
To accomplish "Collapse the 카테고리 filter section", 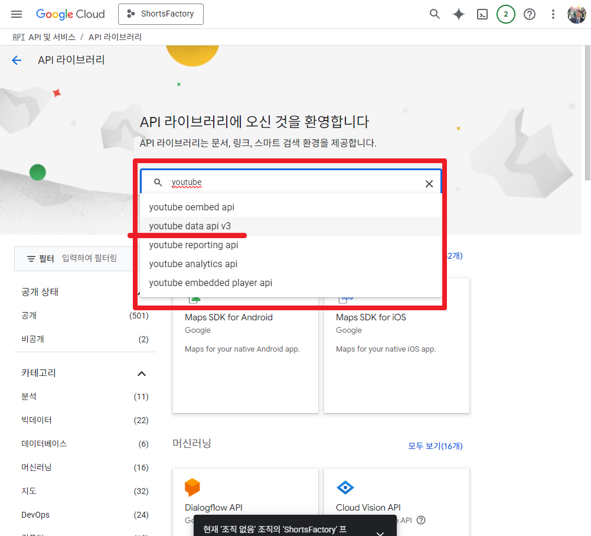I will 142,373.
